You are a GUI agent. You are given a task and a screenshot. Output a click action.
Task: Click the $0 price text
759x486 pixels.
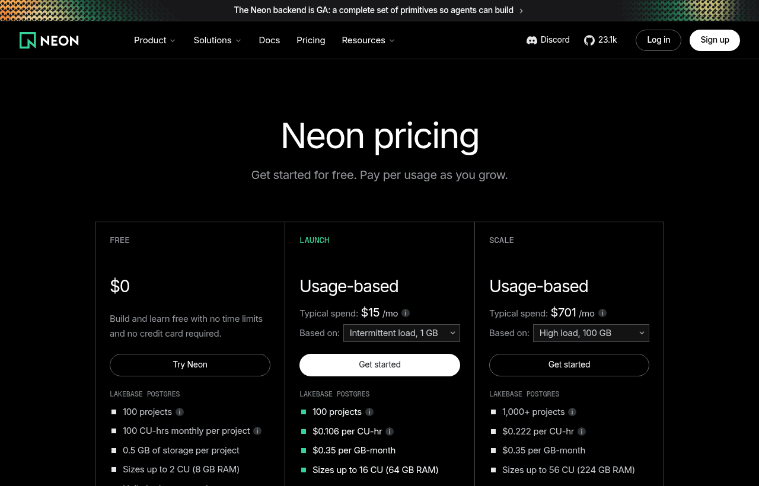tap(120, 286)
